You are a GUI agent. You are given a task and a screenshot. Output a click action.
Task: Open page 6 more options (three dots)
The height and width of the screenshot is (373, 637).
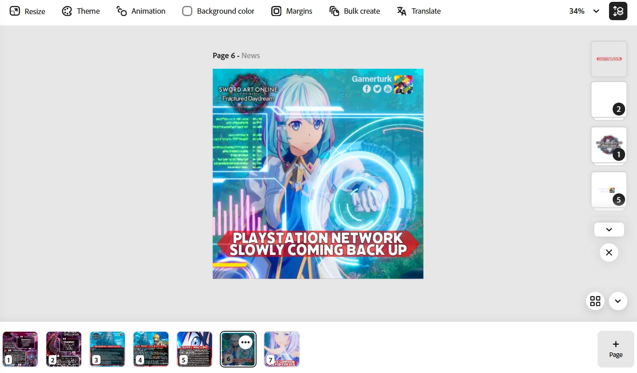pyautogui.click(x=246, y=342)
